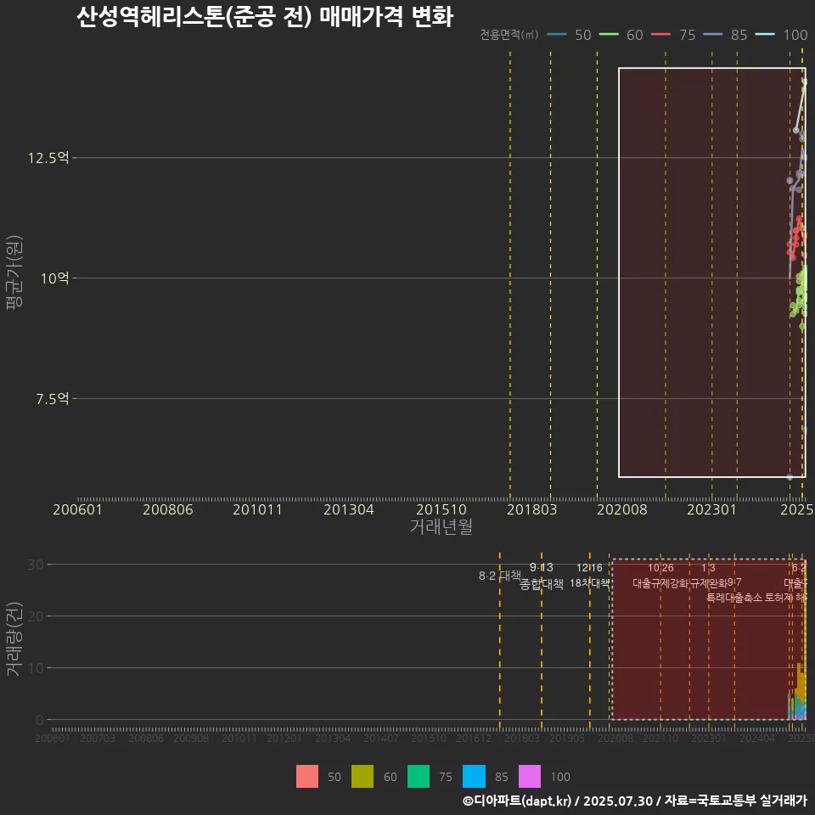Click the 9·13 종합대책 policy annotation
The width and height of the screenshot is (815, 815).
542,576
